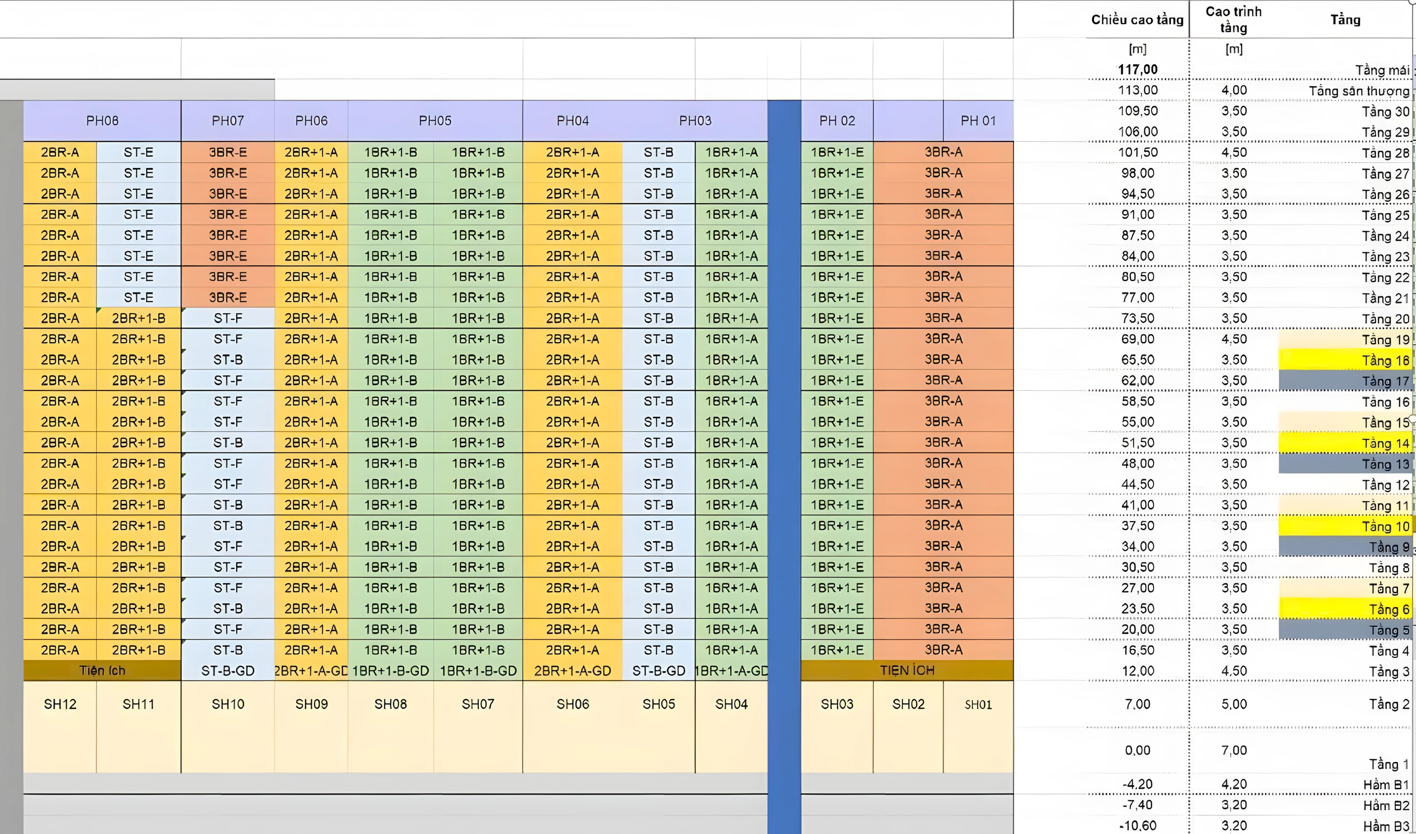Select the PH 01 header cell

[x=978, y=121]
